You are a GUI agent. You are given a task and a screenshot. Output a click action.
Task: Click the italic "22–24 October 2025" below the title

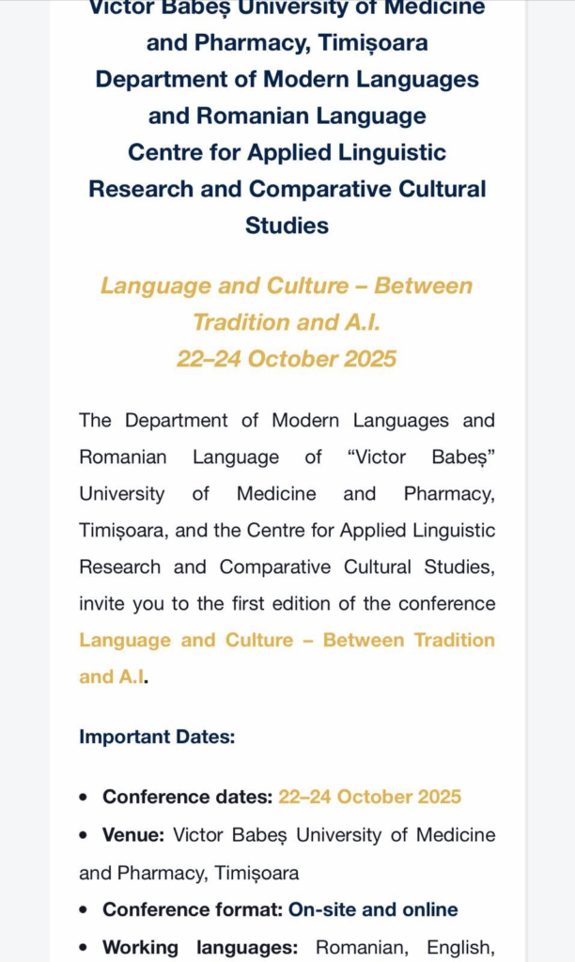pyautogui.click(x=287, y=359)
